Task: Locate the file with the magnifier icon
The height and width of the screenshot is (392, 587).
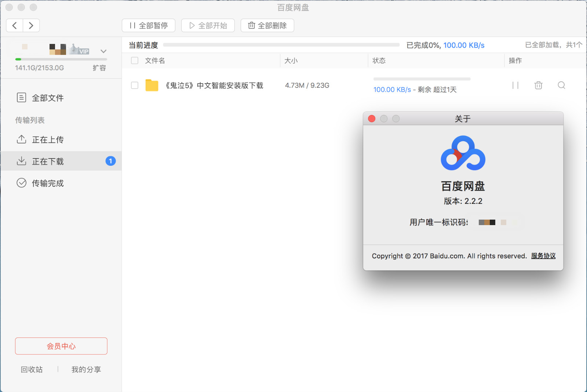Action: 561,85
